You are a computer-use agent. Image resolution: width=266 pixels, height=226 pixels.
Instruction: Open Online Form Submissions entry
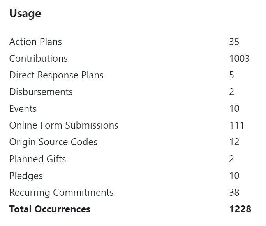pos(63,125)
